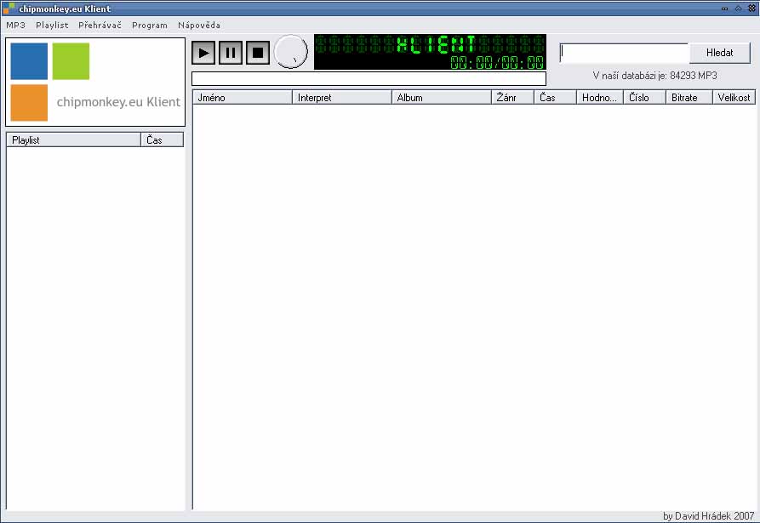The image size is (760, 523).
Task: Sort by the Jméno column
Action: click(243, 97)
